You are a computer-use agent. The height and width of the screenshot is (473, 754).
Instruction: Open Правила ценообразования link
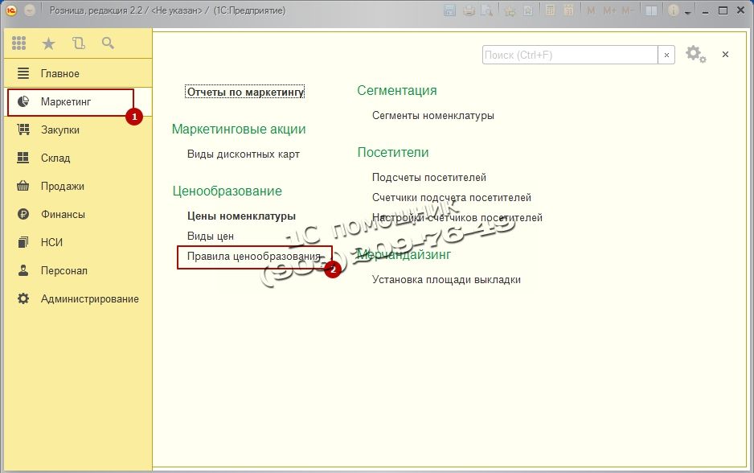click(x=253, y=256)
